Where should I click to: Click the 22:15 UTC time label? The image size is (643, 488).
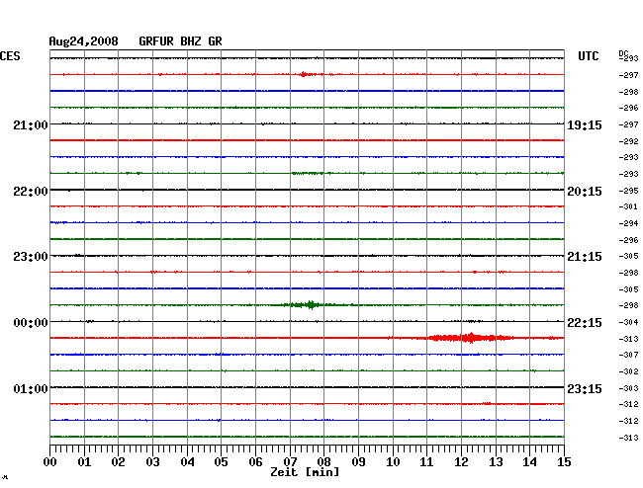(585, 323)
